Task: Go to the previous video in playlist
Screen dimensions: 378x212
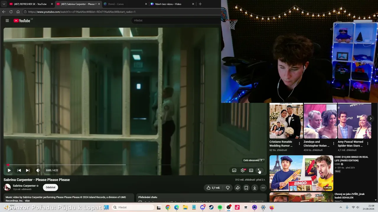Action: point(19,170)
